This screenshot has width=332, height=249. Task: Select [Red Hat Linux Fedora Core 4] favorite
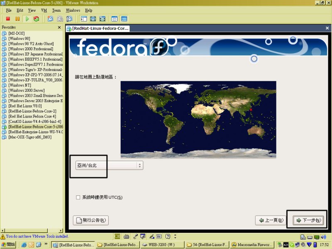(x=32, y=117)
